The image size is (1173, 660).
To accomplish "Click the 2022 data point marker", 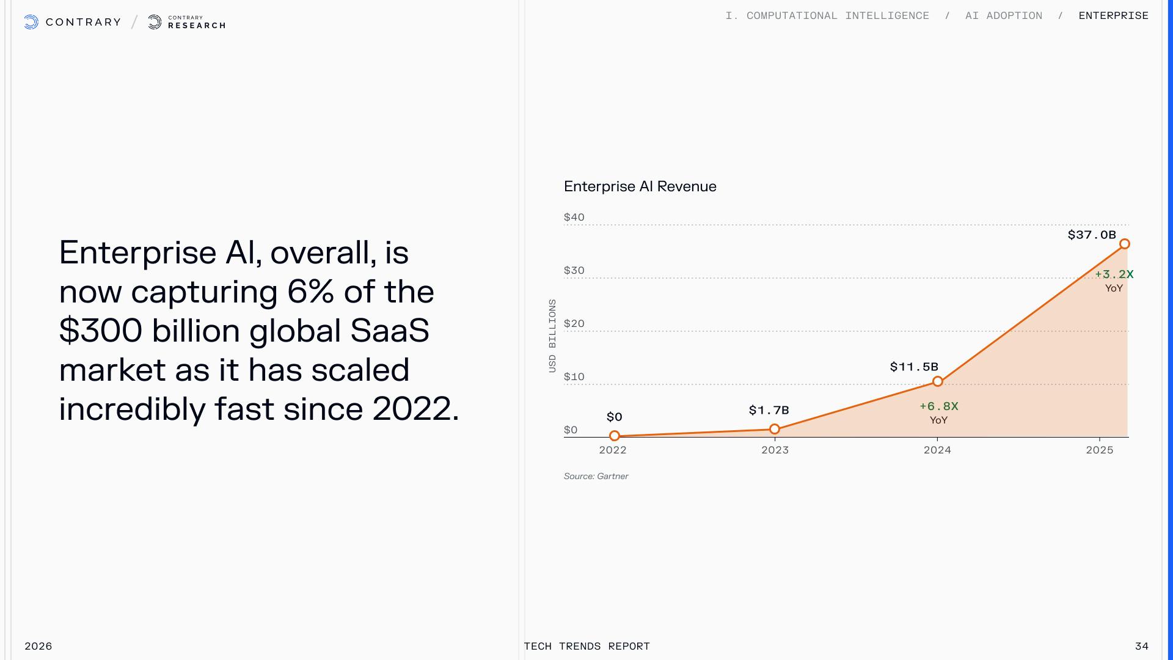I will coord(615,436).
